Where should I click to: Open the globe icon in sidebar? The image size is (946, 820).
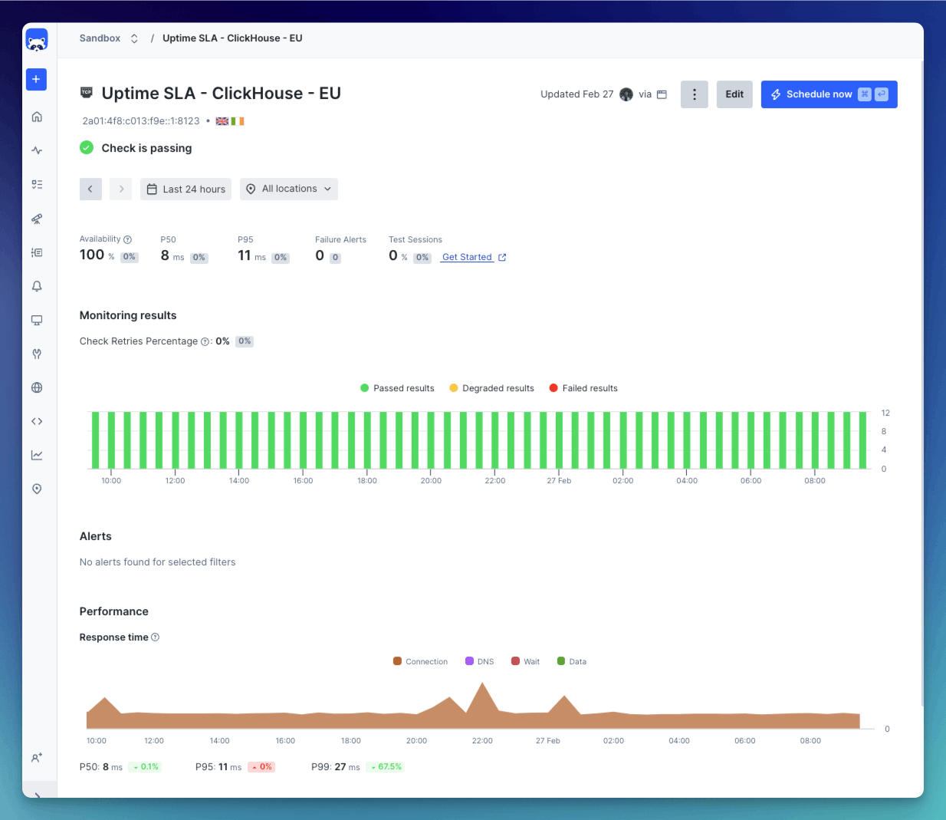[37, 387]
